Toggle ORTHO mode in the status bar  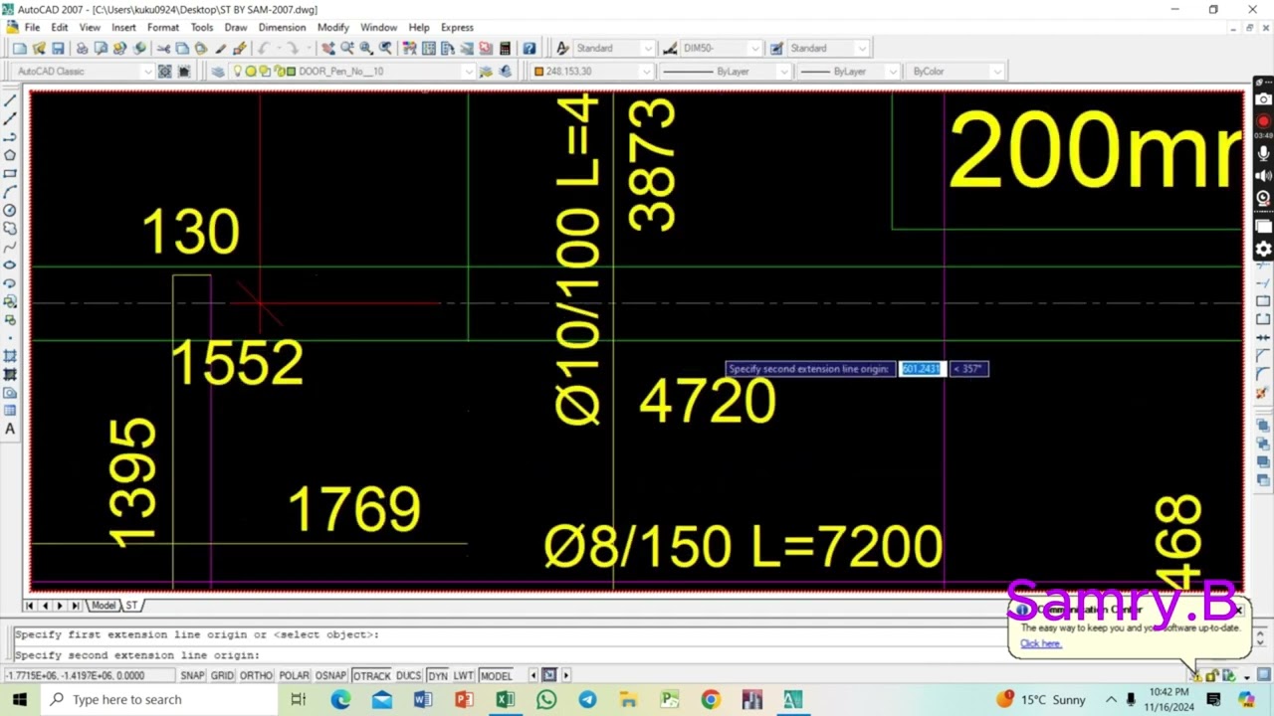click(256, 675)
